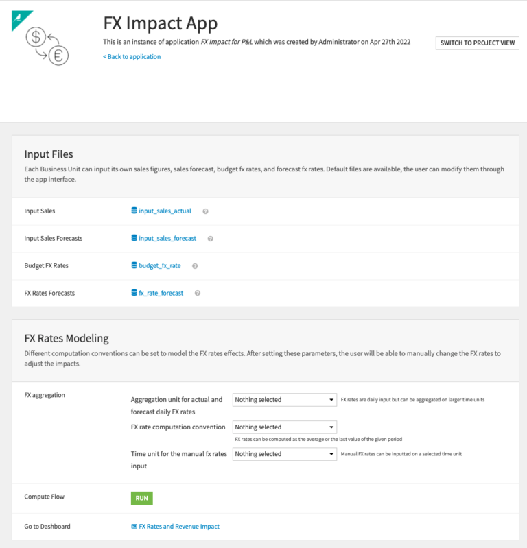Image resolution: width=527 pixels, height=548 pixels.
Task: Open the time unit for manual fx rates dropdown
Action: coord(285,454)
